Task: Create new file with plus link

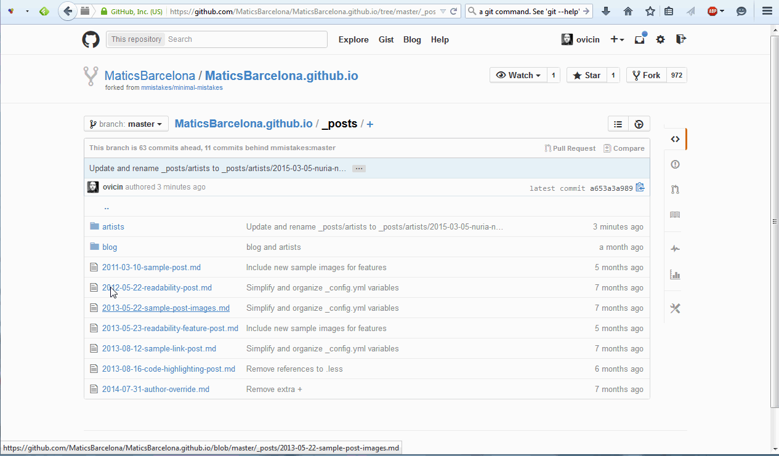Action: click(370, 124)
